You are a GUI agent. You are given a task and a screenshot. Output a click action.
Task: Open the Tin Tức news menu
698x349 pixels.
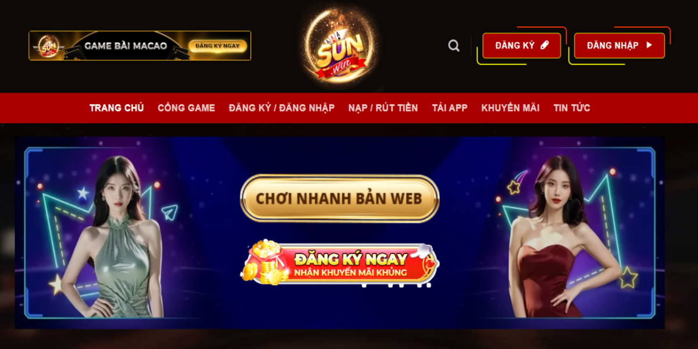572,108
